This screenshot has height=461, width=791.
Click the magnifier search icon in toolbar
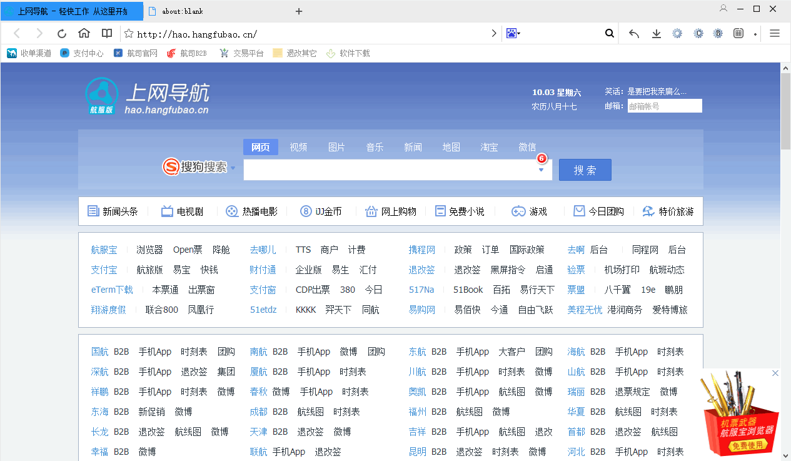click(x=610, y=34)
